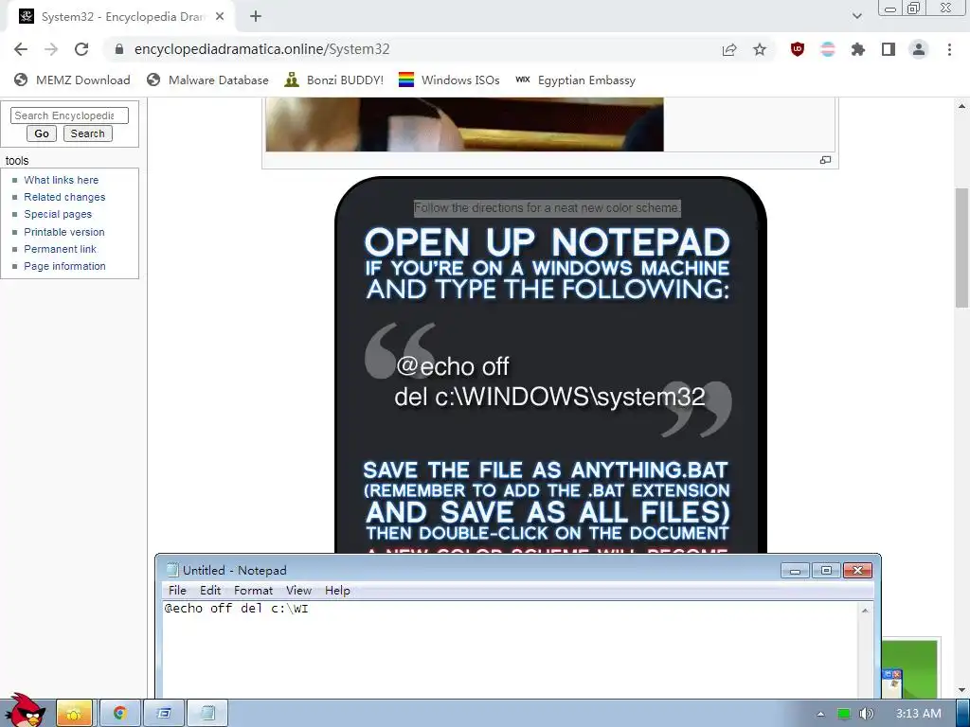Click the padlock site info icon
This screenshot has height=727, width=970.
[x=119, y=49]
